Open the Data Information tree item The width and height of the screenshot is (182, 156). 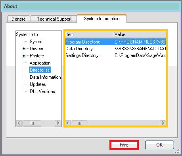pos(45,77)
